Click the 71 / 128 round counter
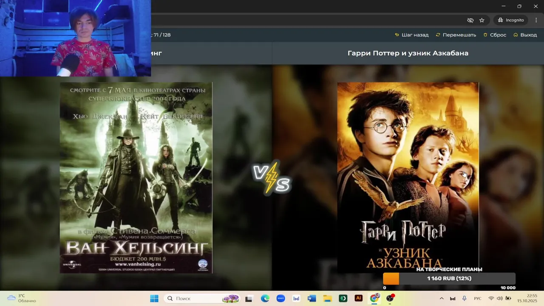544x306 pixels. click(161, 35)
